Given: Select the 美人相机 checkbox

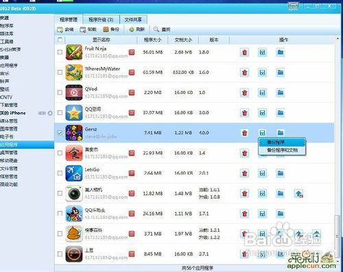Looking at the screenshot, I should (60, 193).
